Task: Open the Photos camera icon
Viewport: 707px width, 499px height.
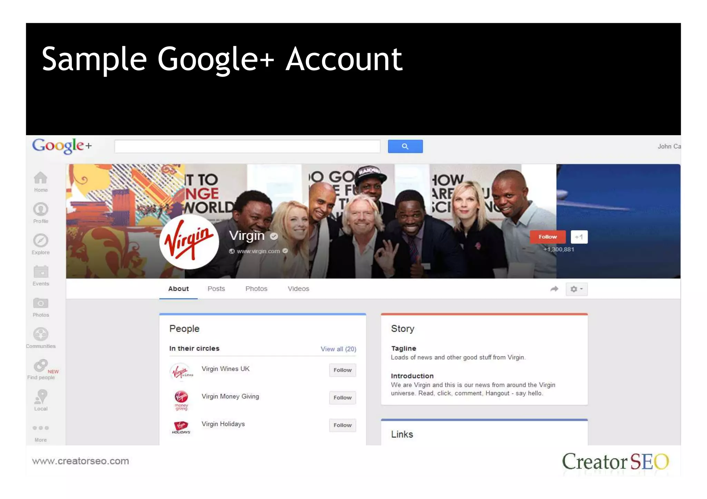Action: pos(41,303)
